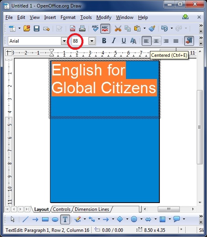Image resolution: width=207 pixels, height=237 pixels.
Task: Switch to the Controls layer tab
Action: point(61,209)
